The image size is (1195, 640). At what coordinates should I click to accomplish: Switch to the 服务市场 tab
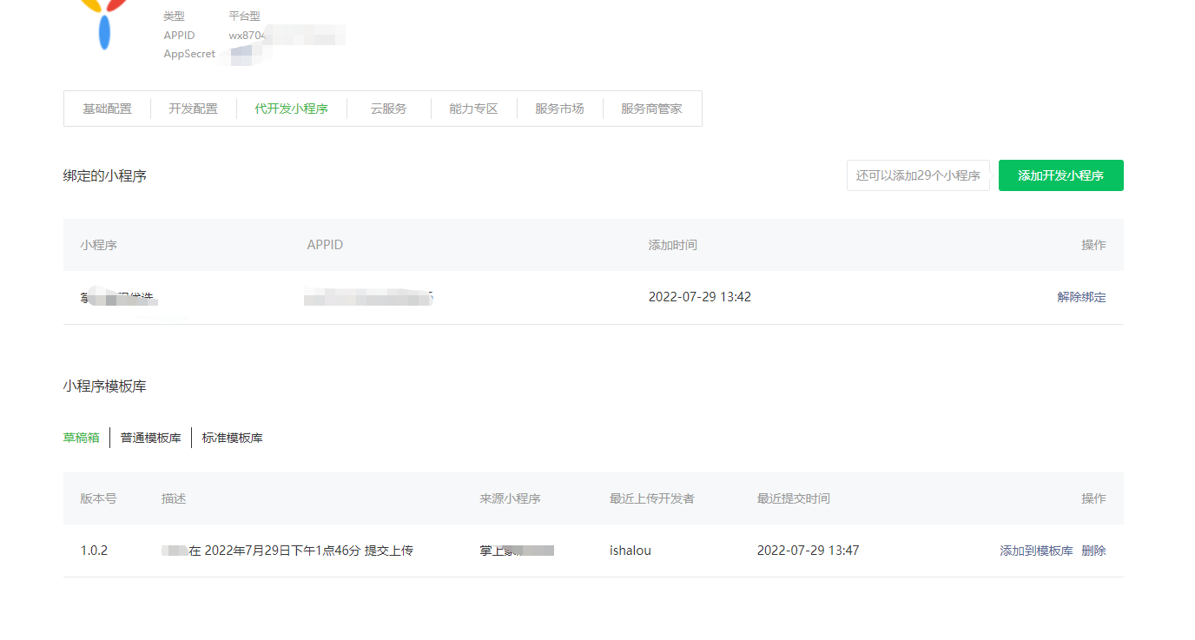pyautogui.click(x=559, y=109)
